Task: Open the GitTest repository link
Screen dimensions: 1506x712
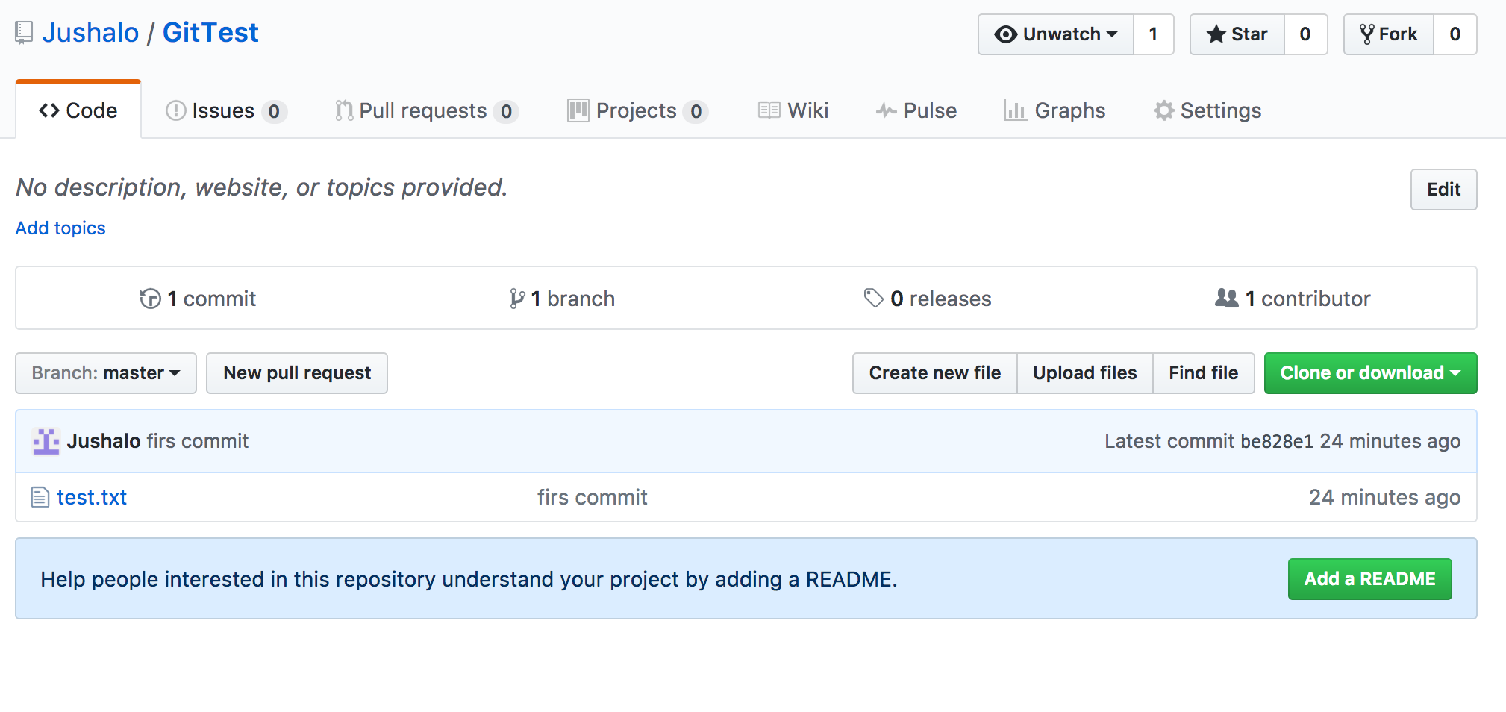Action: (210, 33)
